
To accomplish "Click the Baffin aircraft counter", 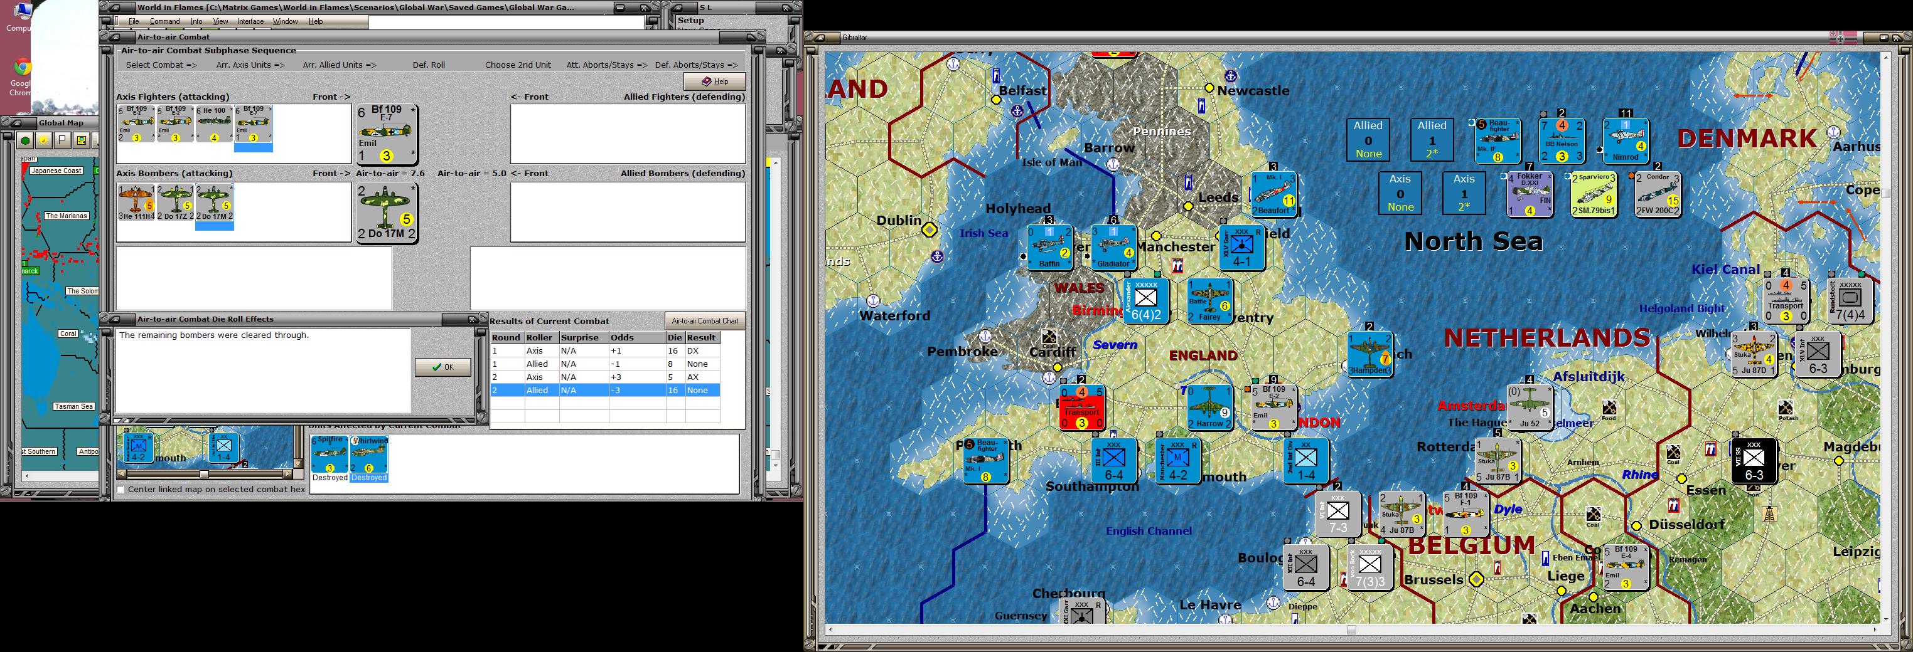I will (1050, 247).
